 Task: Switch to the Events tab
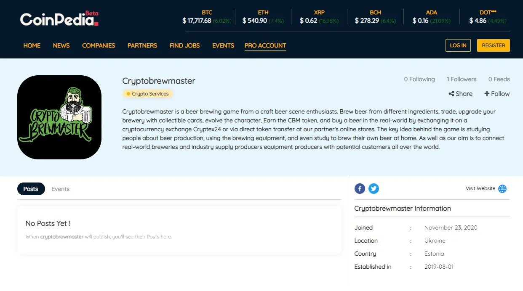click(60, 189)
